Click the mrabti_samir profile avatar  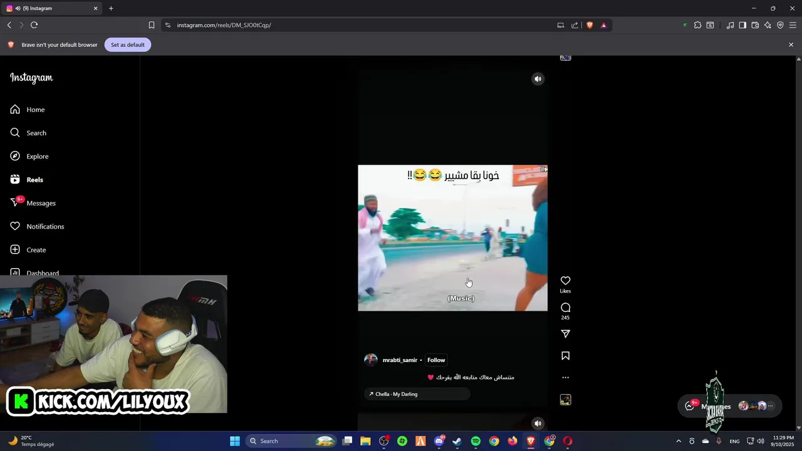click(371, 360)
